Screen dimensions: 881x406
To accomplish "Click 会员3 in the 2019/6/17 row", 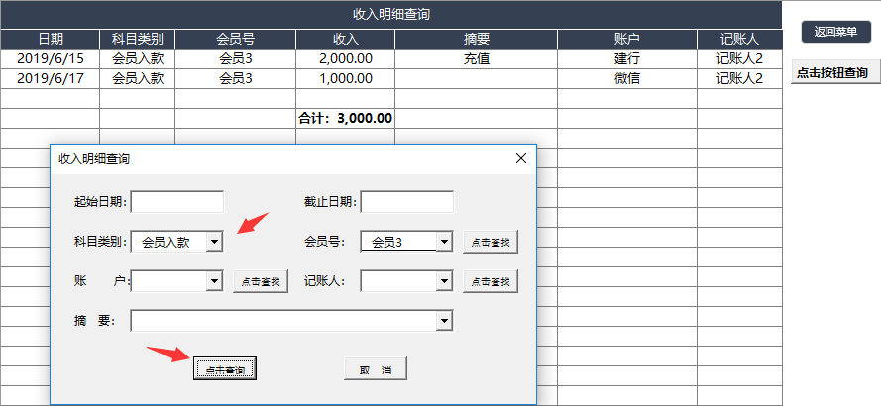I will [236, 78].
